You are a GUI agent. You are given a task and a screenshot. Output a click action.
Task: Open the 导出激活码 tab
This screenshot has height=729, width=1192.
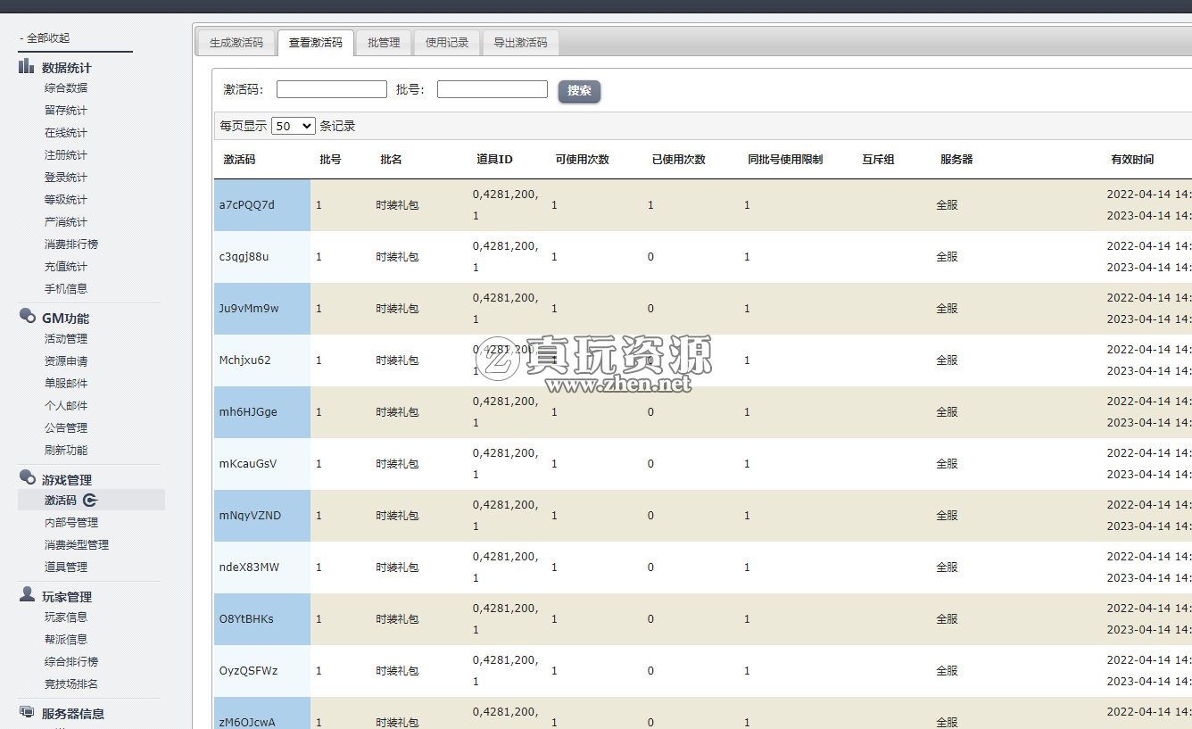click(x=521, y=43)
